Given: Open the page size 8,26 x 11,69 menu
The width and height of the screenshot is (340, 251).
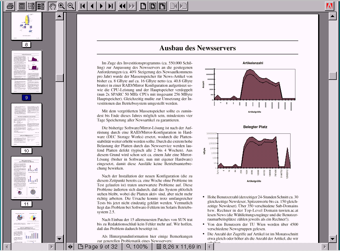Looking at the screenshot, I should tap(178, 247).
